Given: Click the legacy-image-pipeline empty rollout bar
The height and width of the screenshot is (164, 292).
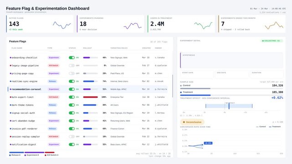Looking at the screenshot, I should click(x=90, y=66).
